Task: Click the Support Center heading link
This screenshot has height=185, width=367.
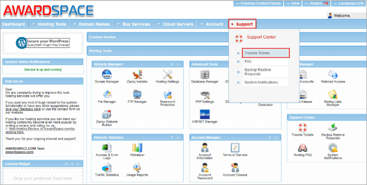Action: [x=261, y=37]
